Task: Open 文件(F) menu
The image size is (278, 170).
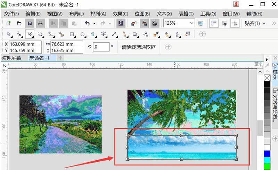Action: point(11,14)
